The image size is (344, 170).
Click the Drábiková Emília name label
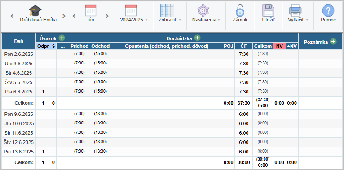(38, 20)
